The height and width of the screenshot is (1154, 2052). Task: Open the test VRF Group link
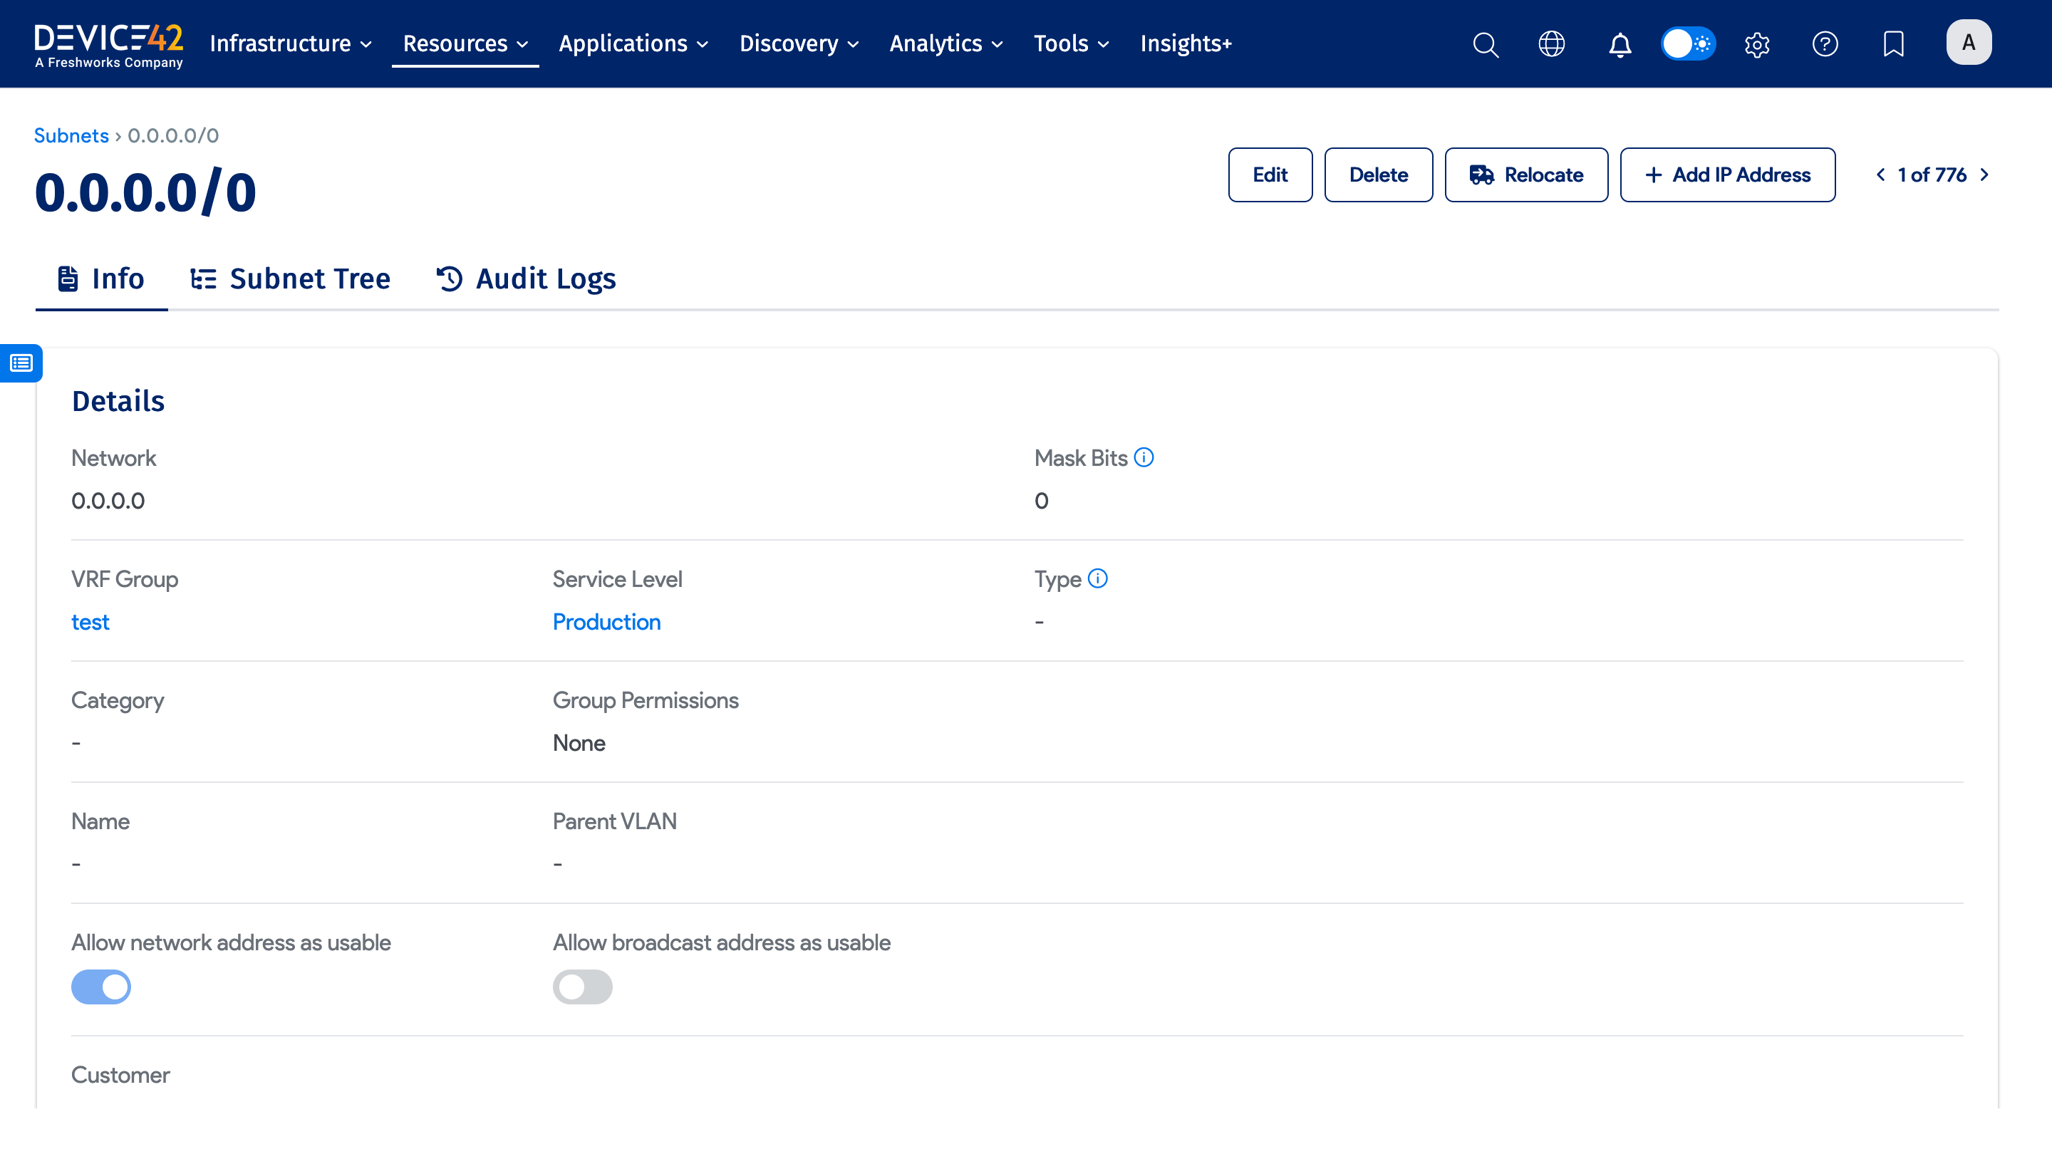tap(90, 622)
